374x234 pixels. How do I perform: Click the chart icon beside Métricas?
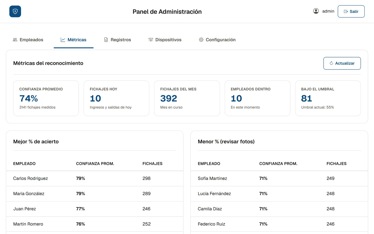[63, 40]
